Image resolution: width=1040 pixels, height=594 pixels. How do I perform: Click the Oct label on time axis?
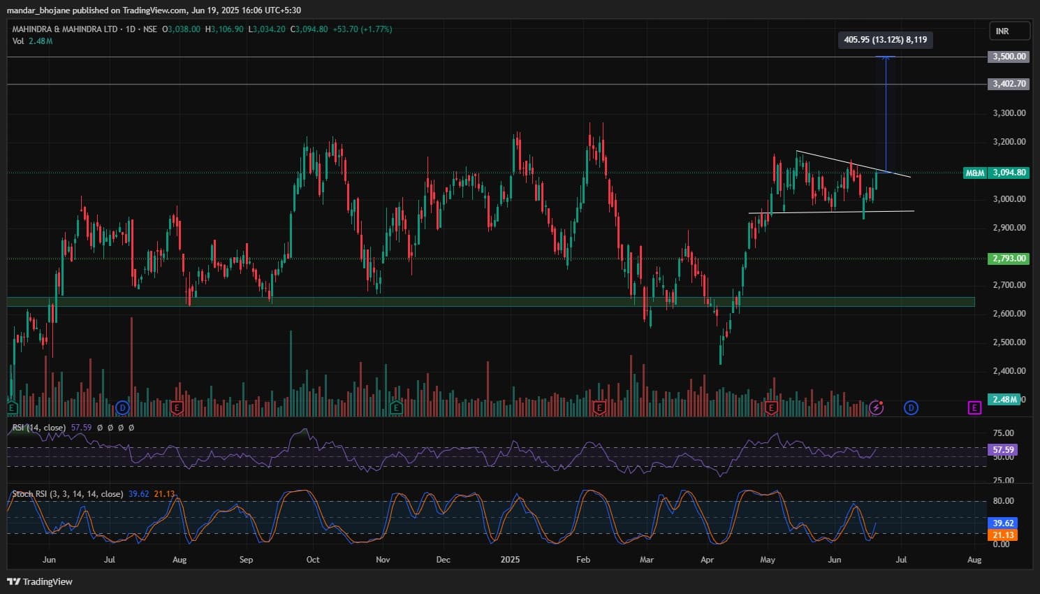pos(313,560)
